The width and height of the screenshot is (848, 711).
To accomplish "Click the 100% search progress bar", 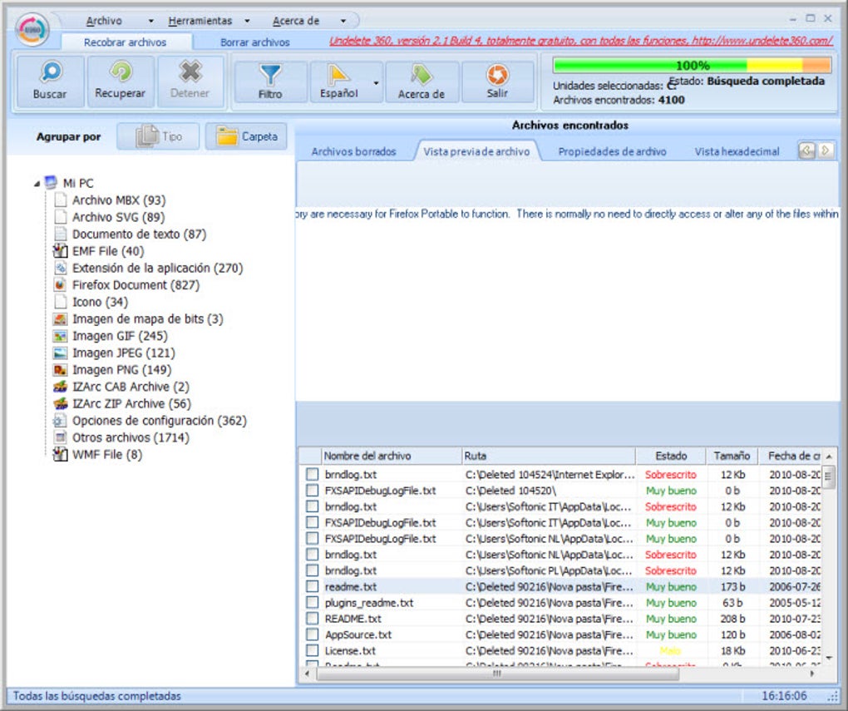I will click(x=692, y=66).
